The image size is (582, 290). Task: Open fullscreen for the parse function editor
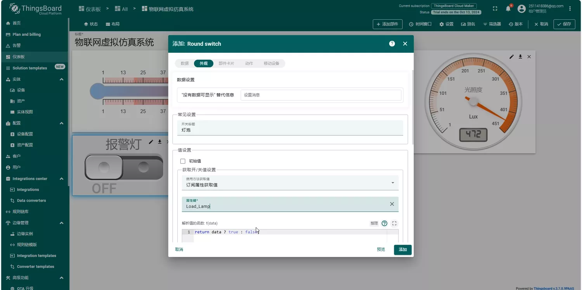tap(394, 223)
